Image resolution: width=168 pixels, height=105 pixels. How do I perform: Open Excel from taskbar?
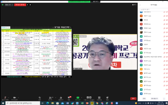[82, 103]
